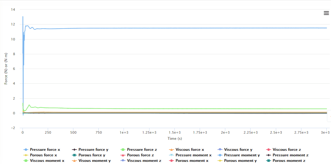This screenshot has height=164, width=331.
Task: Hide the Viscous moment z series
Action: click(x=141, y=161)
